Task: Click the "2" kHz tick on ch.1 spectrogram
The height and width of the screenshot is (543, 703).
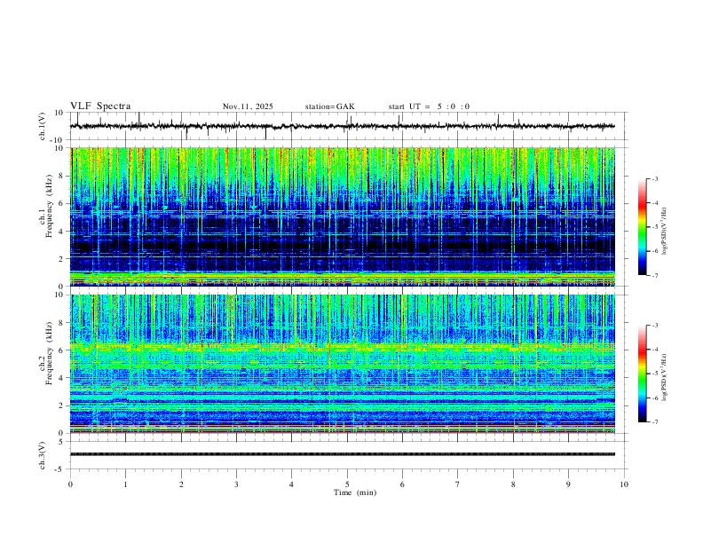Action: click(61, 259)
